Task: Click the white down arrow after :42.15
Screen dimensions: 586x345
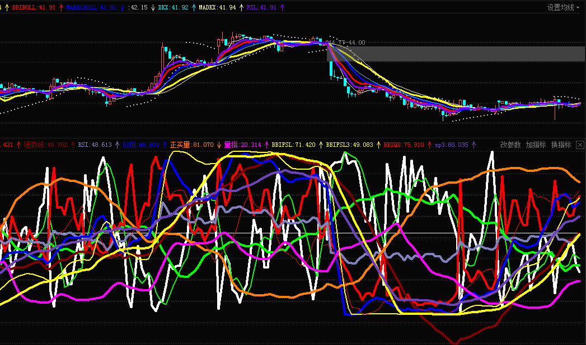Action: [x=153, y=7]
